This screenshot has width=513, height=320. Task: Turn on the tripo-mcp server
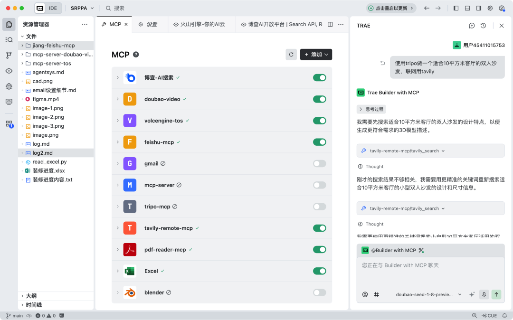pos(320,207)
